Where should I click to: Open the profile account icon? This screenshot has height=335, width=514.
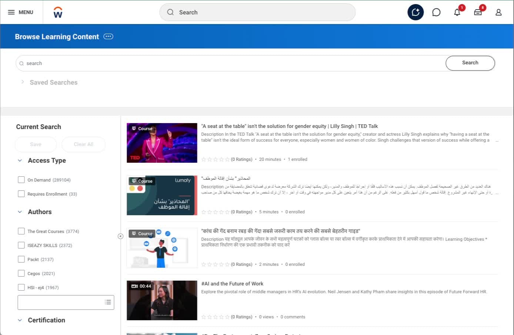498,12
